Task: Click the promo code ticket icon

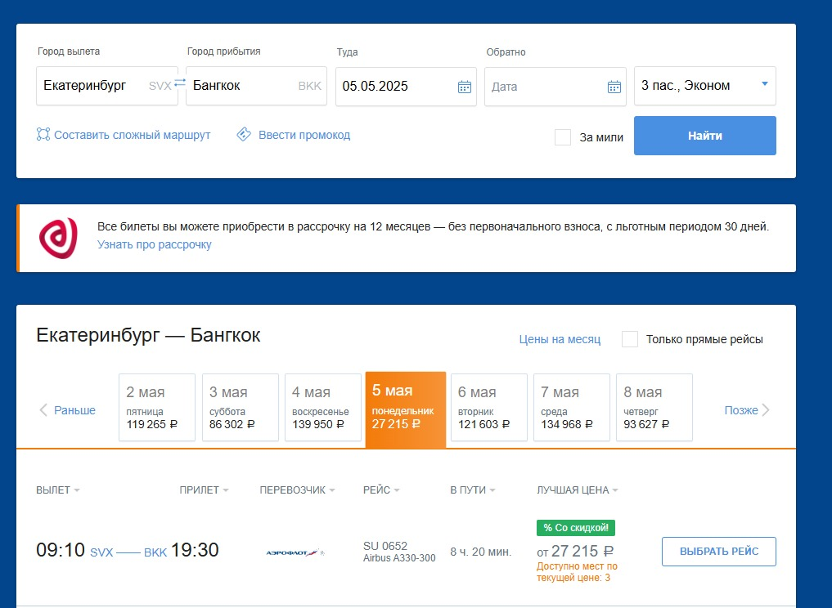Action: pos(244,135)
